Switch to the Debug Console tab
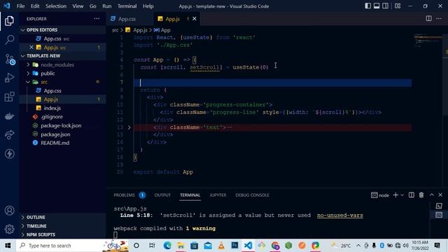Image resolution: width=448 pixels, height=252 pixels. pos(252,195)
